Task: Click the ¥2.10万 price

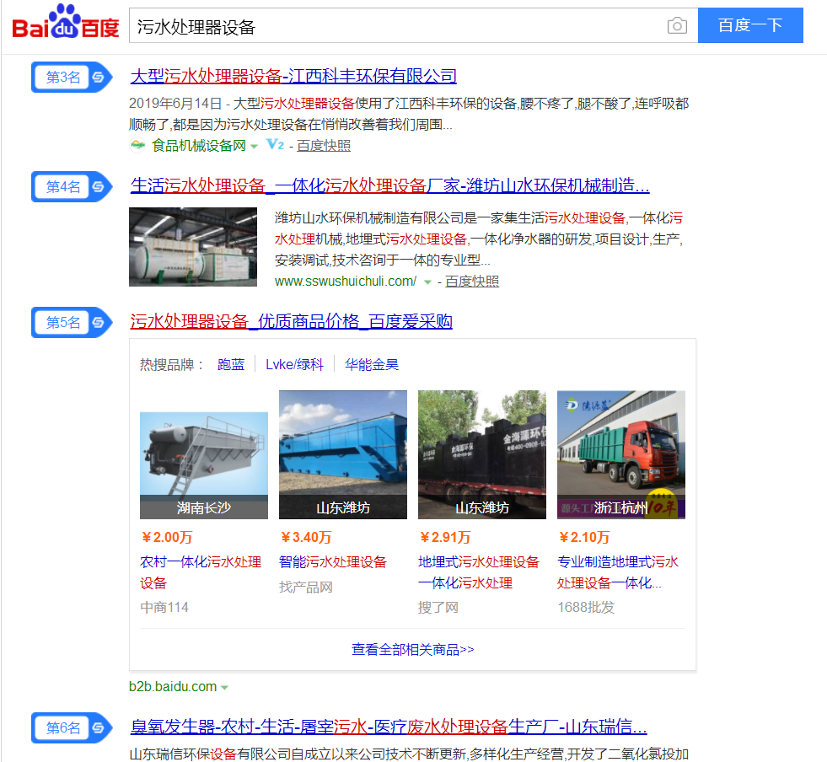Action: point(584,537)
